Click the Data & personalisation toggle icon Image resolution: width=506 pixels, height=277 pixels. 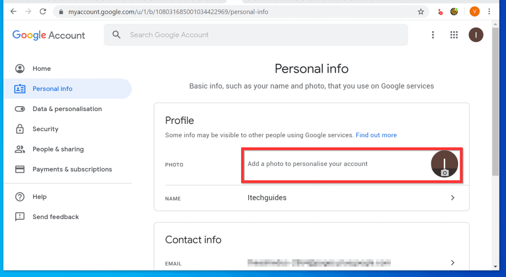click(20, 109)
